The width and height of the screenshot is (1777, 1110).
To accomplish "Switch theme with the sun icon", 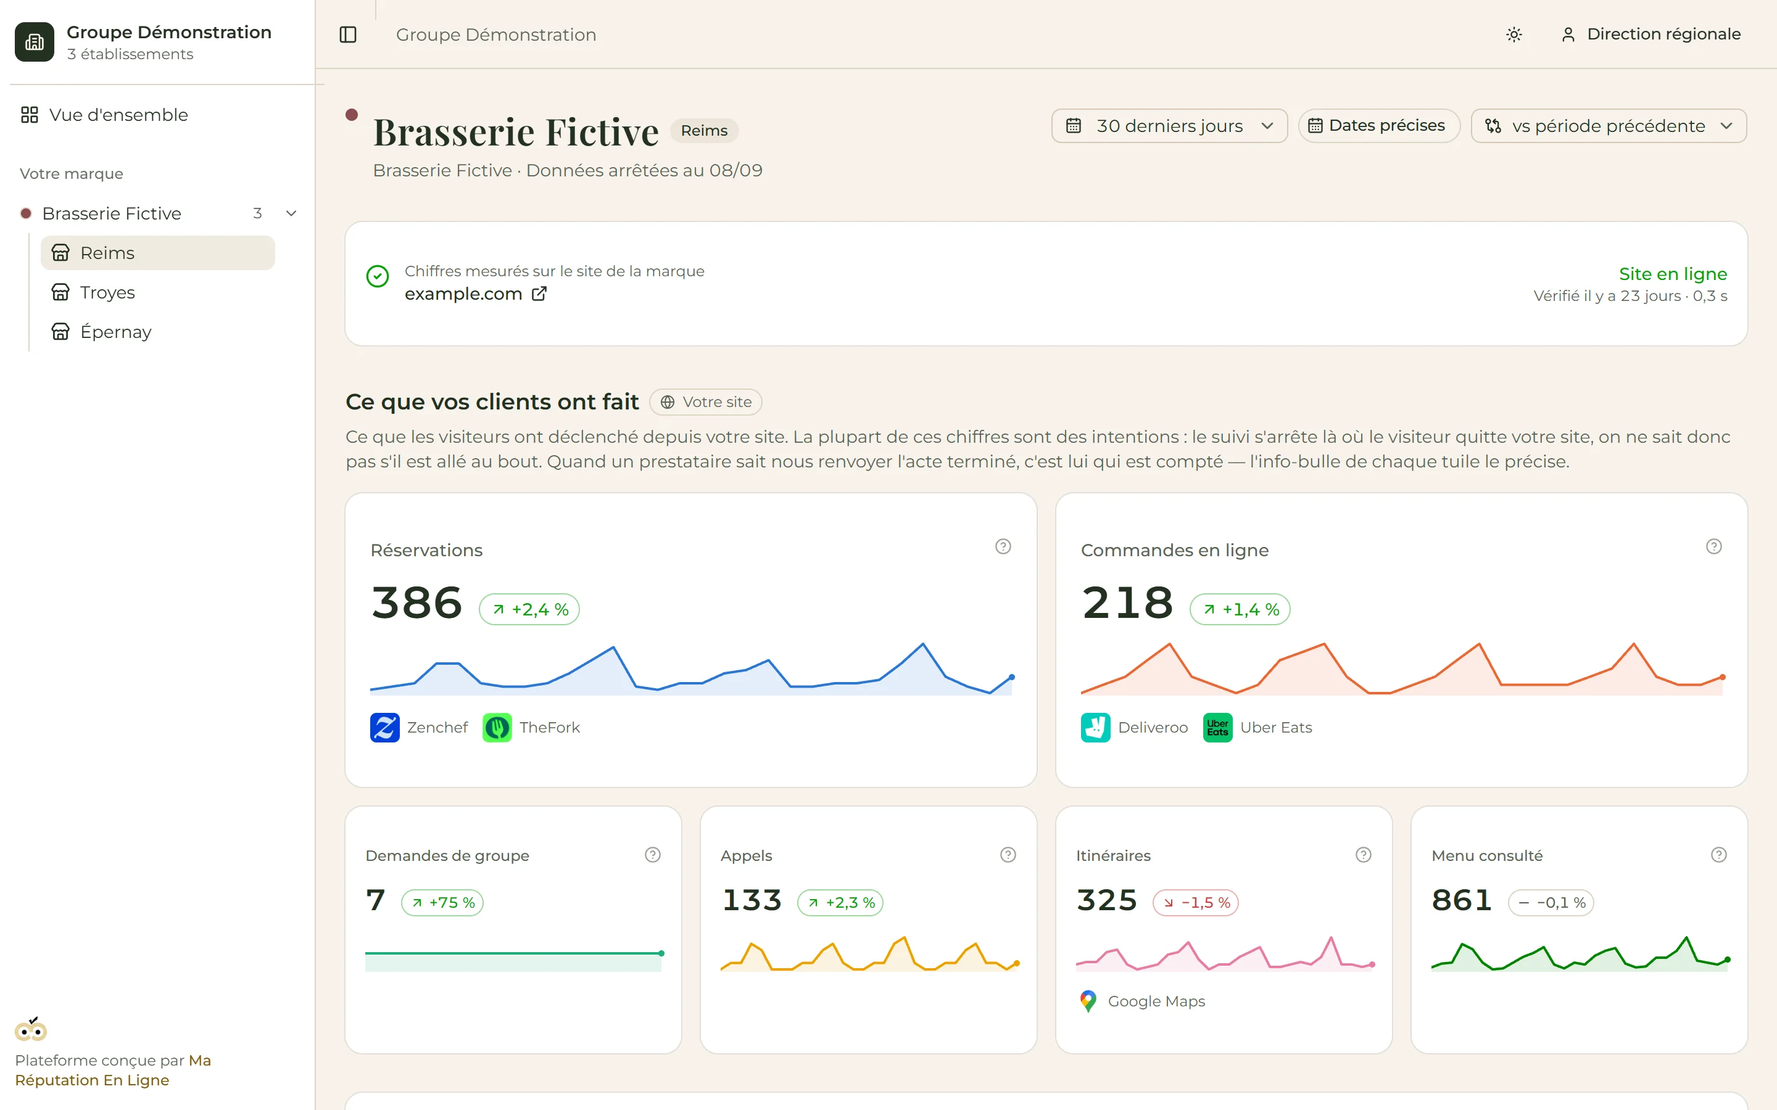I will tap(1514, 35).
